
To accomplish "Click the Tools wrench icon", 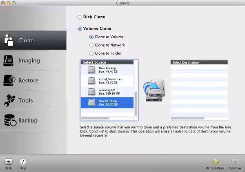I will click(x=9, y=100).
